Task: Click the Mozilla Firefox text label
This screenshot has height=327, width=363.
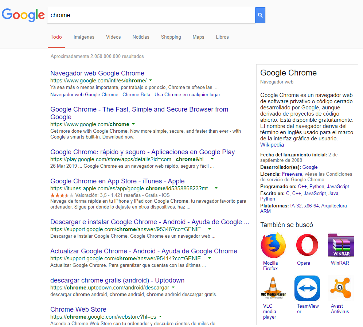Action: [x=270, y=266]
